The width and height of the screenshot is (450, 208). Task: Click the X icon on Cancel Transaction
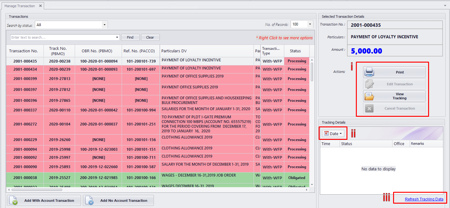(x=369, y=108)
